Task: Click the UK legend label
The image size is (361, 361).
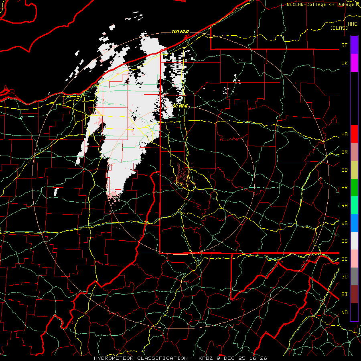Action: pyautogui.click(x=344, y=63)
